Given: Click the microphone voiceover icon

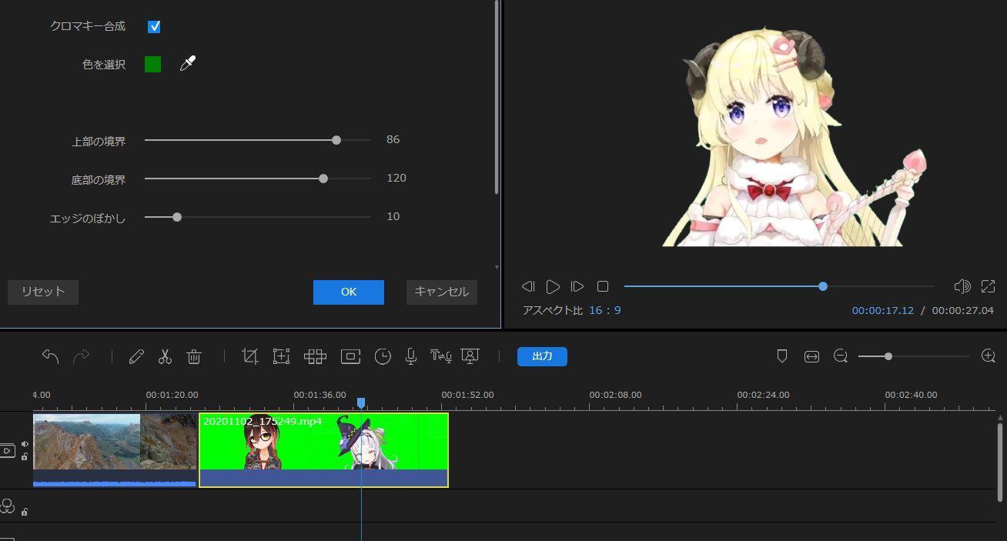Looking at the screenshot, I should click(411, 356).
